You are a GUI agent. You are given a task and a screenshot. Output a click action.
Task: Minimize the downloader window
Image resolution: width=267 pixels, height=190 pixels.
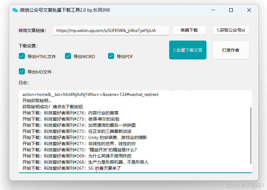click(213, 10)
